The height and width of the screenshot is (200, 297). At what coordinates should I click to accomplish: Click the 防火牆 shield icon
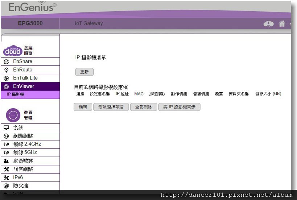pyautogui.click(x=6, y=186)
